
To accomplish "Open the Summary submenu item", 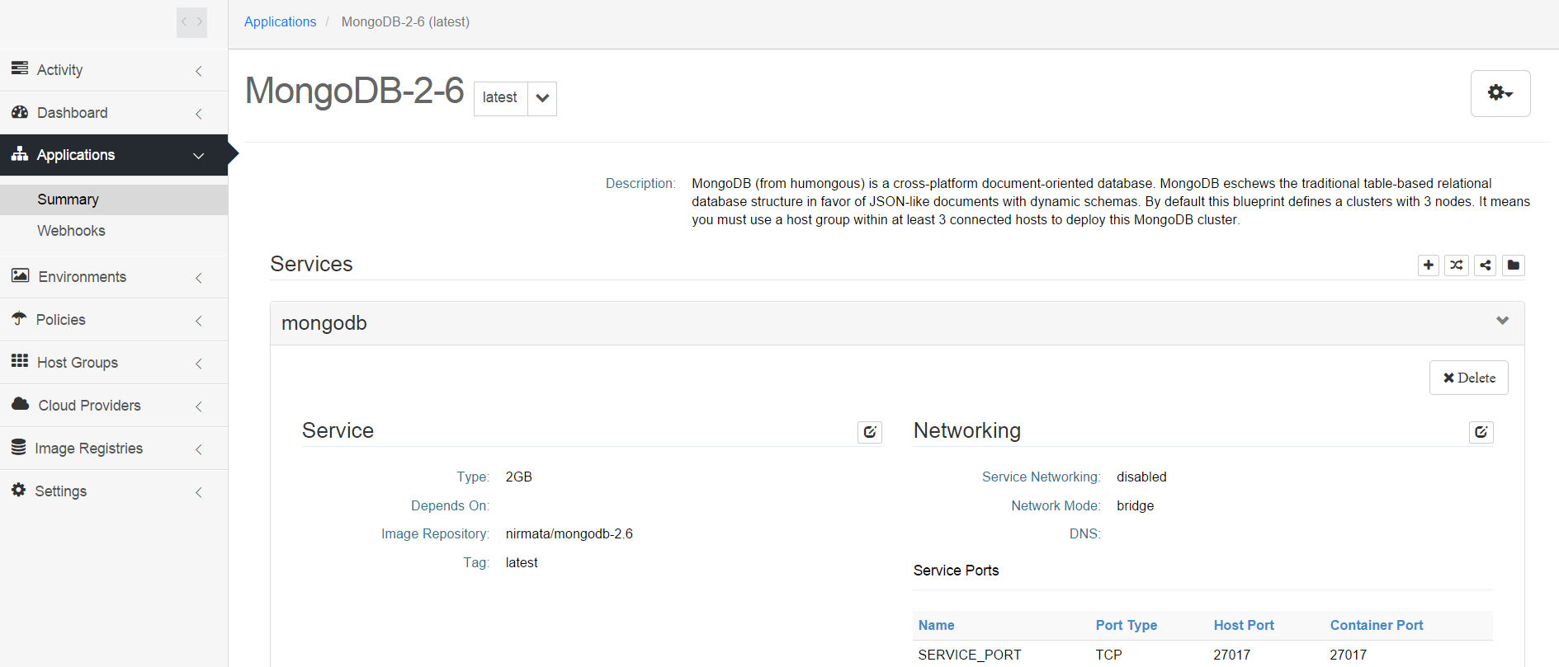I will coord(114,200).
